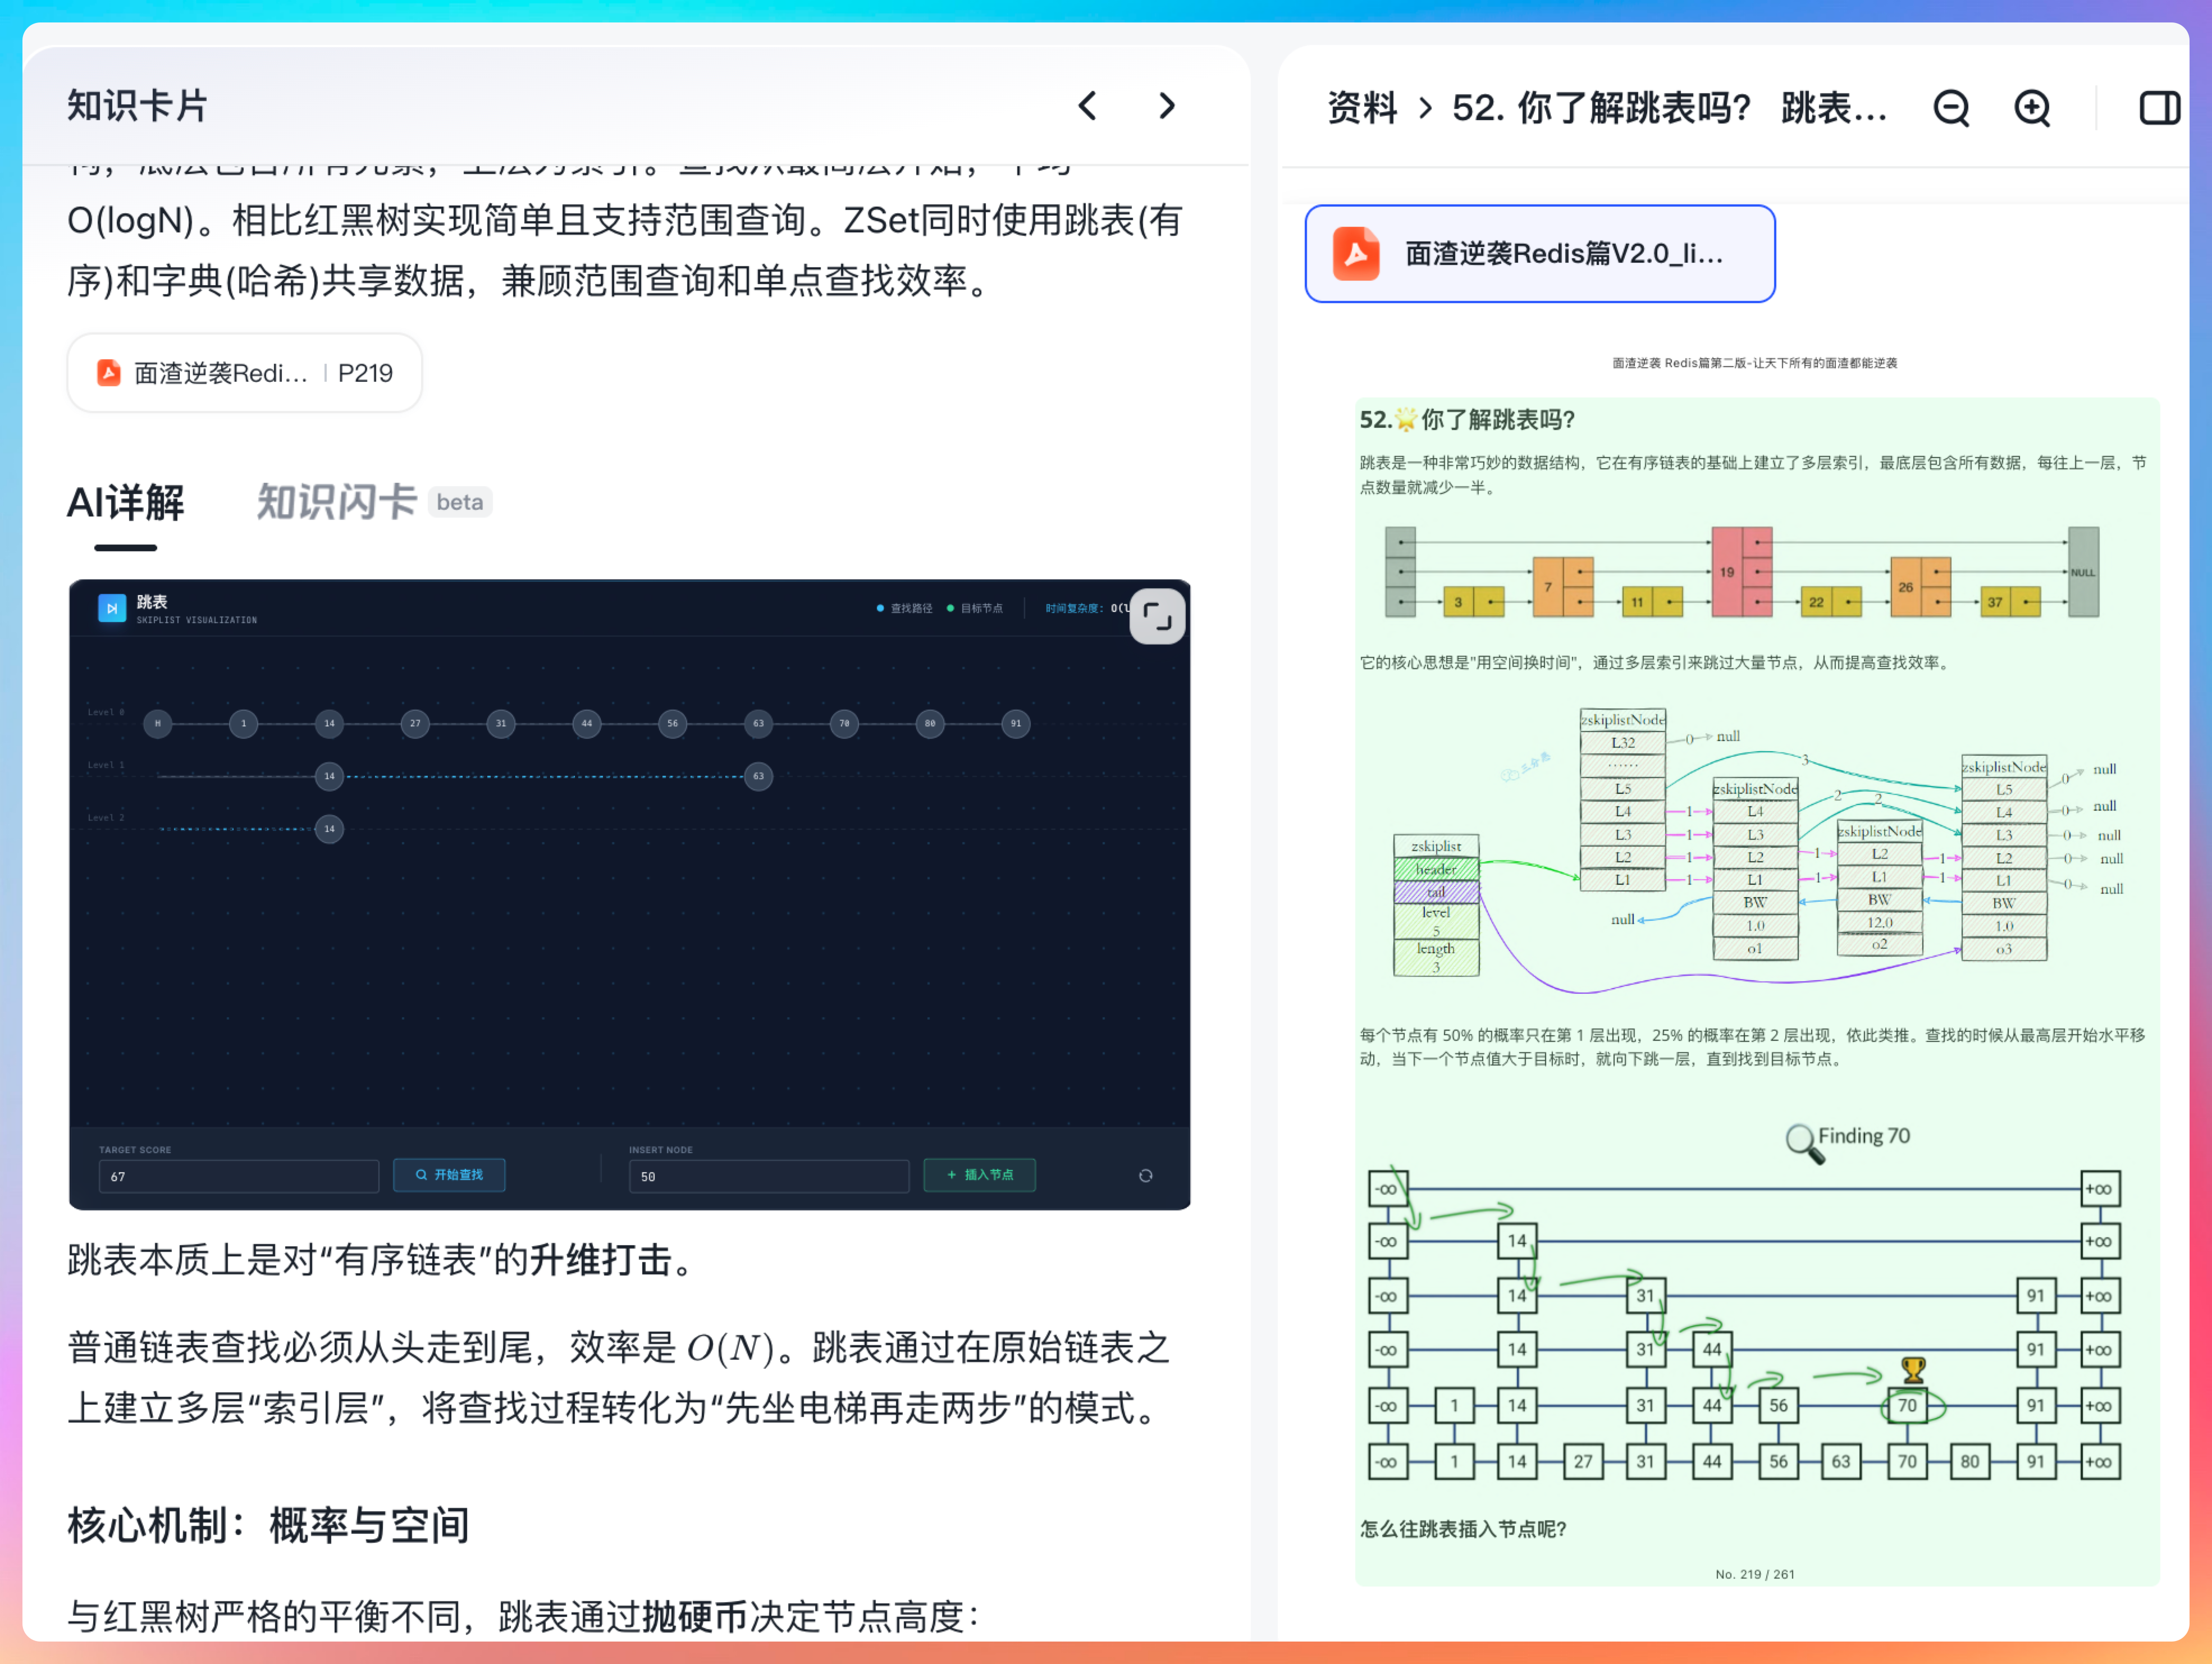Go to the next knowledge card
Image resolution: width=2212 pixels, height=1664 pixels.
[1166, 106]
